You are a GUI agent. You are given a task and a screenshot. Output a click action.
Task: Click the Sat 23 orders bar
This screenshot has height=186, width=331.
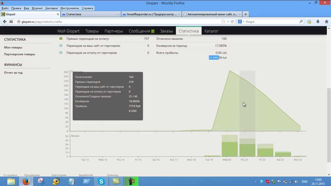tap(283, 154)
